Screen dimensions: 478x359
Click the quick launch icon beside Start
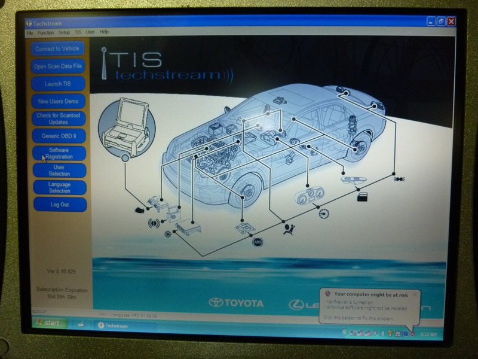[x=81, y=324]
